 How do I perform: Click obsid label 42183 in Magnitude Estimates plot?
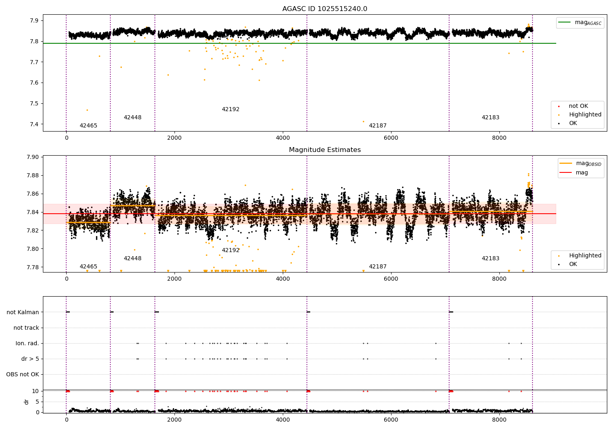490,259
